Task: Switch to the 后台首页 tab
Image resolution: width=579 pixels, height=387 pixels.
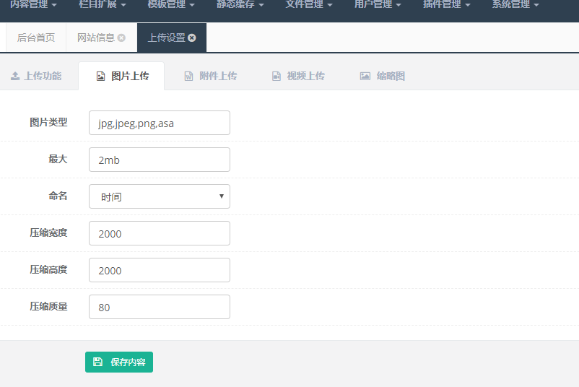Action: pyautogui.click(x=36, y=38)
